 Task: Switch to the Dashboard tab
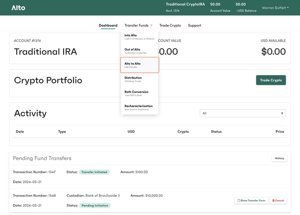click(108, 25)
